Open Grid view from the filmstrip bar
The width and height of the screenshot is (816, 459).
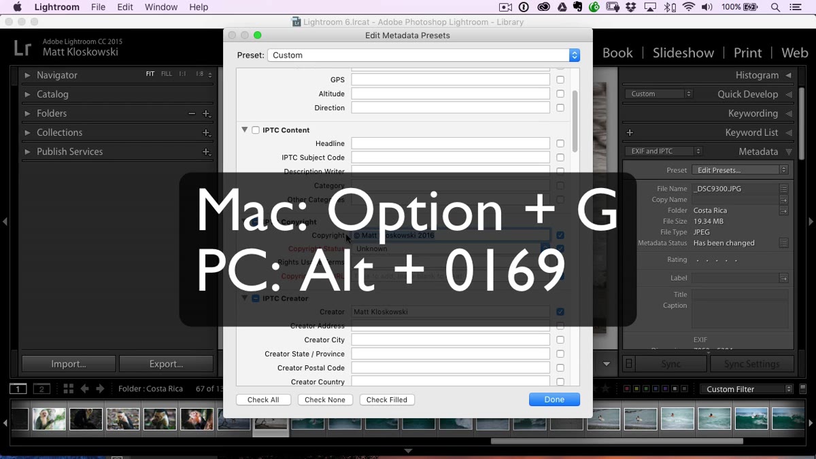point(68,389)
